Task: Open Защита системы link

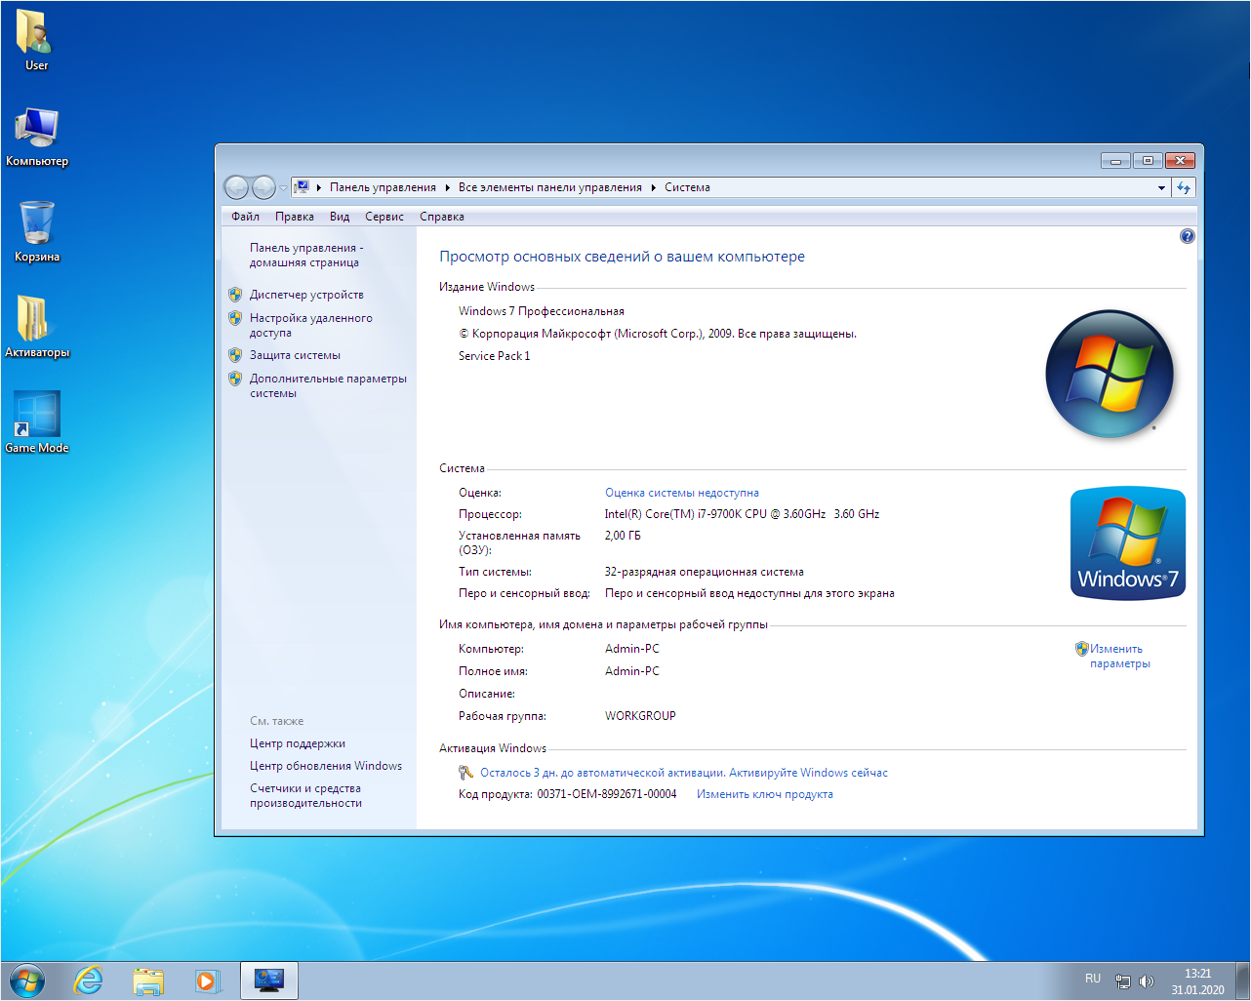Action: point(295,355)
